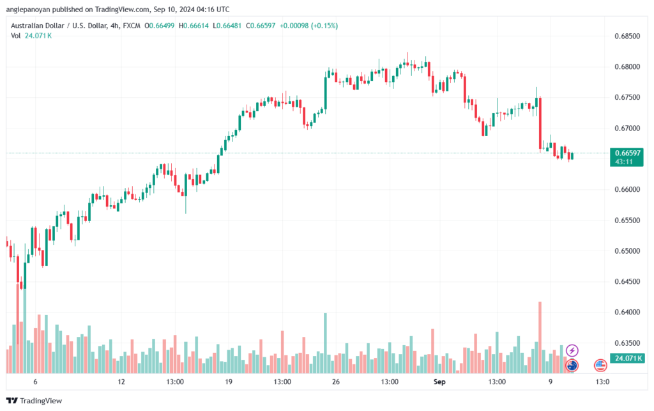Select the Vol indicator legend
Screen dimensions: 654x411
[x=15, y=36]
